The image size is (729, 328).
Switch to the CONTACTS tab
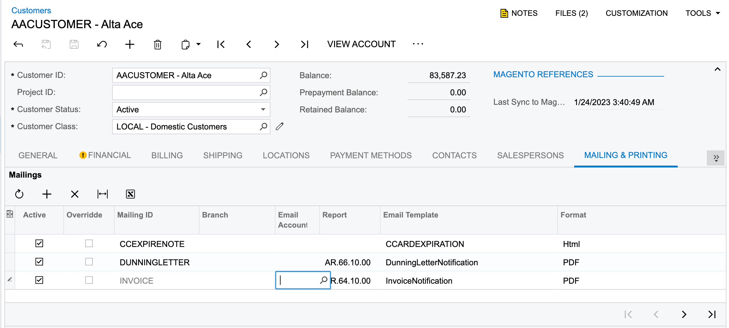[454, 155]
